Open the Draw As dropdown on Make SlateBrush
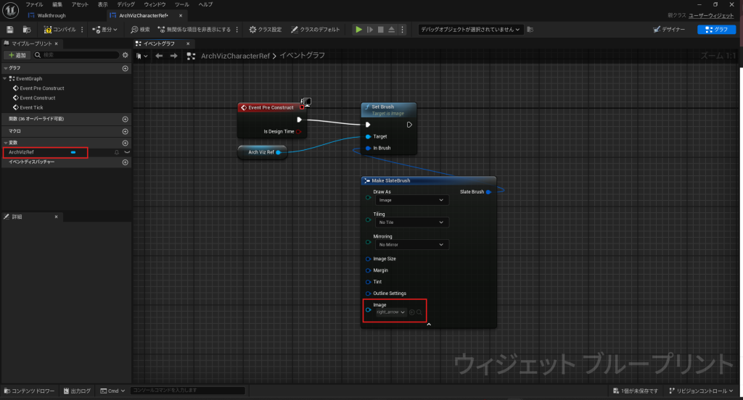The height and width of the screenshot is (400, 743). 411,200
